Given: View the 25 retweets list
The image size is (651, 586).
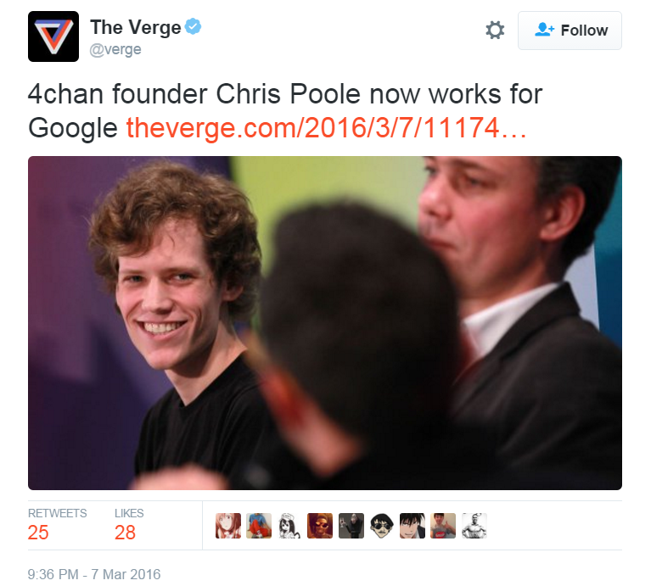Looking at the screenshot, I should [58, 525].
